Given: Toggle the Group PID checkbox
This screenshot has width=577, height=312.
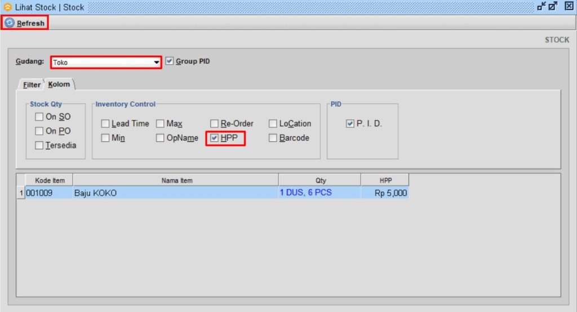Looking at the screenshot, I should (169, 61).
